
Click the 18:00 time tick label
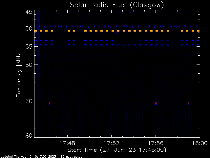(x=200, y=144)
